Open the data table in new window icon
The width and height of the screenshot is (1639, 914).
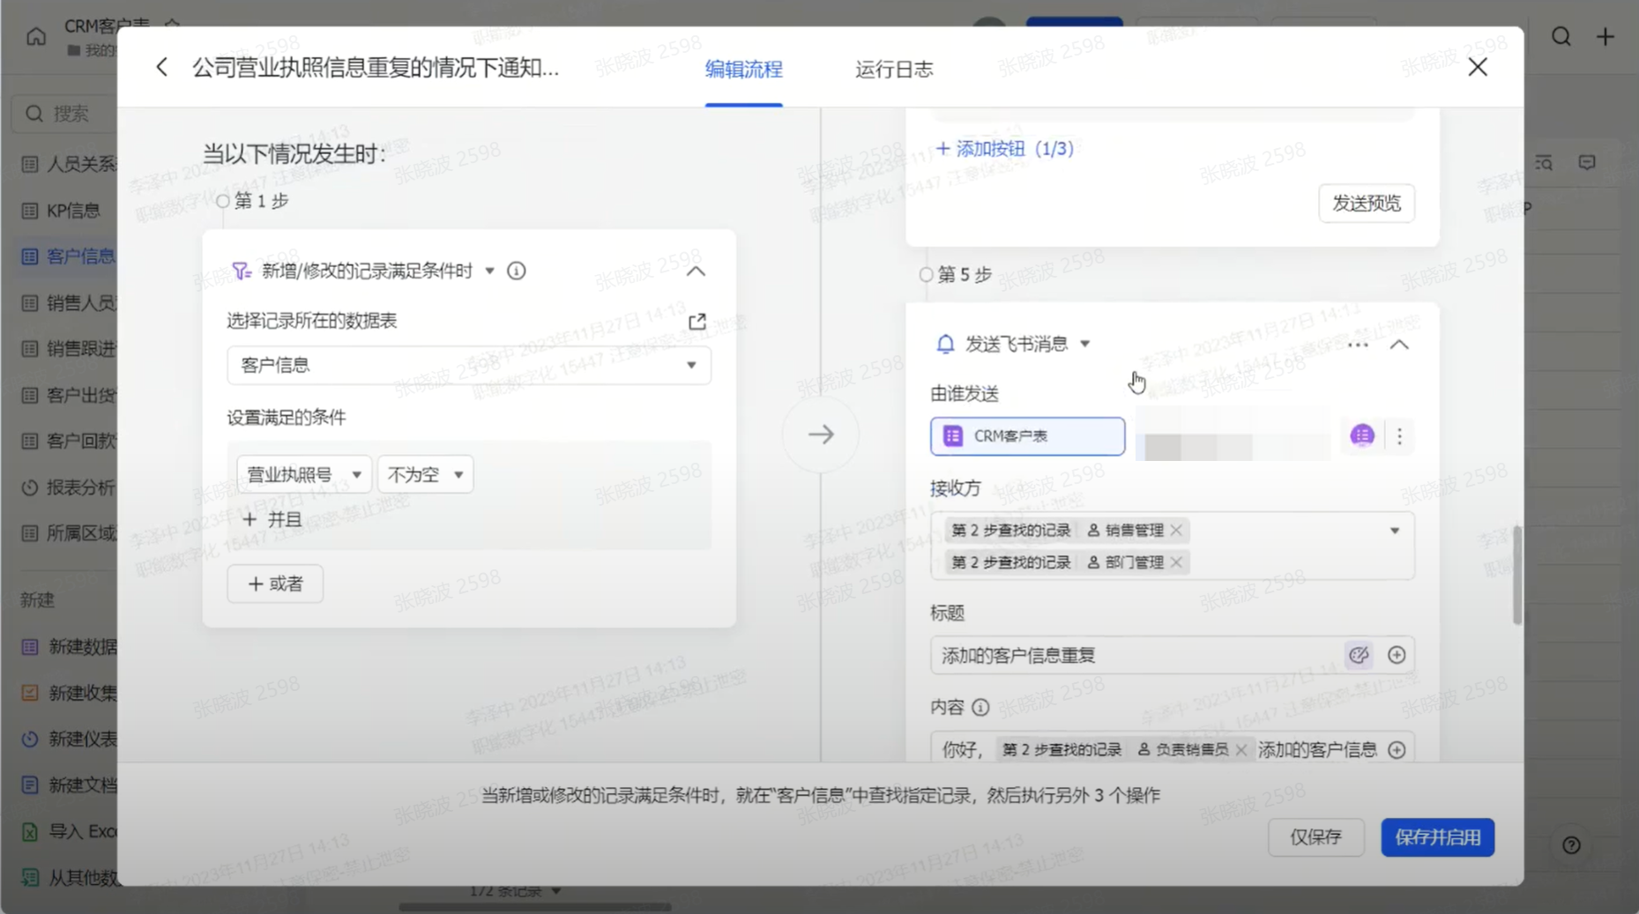pyautogui.click(x=697, y=322)
